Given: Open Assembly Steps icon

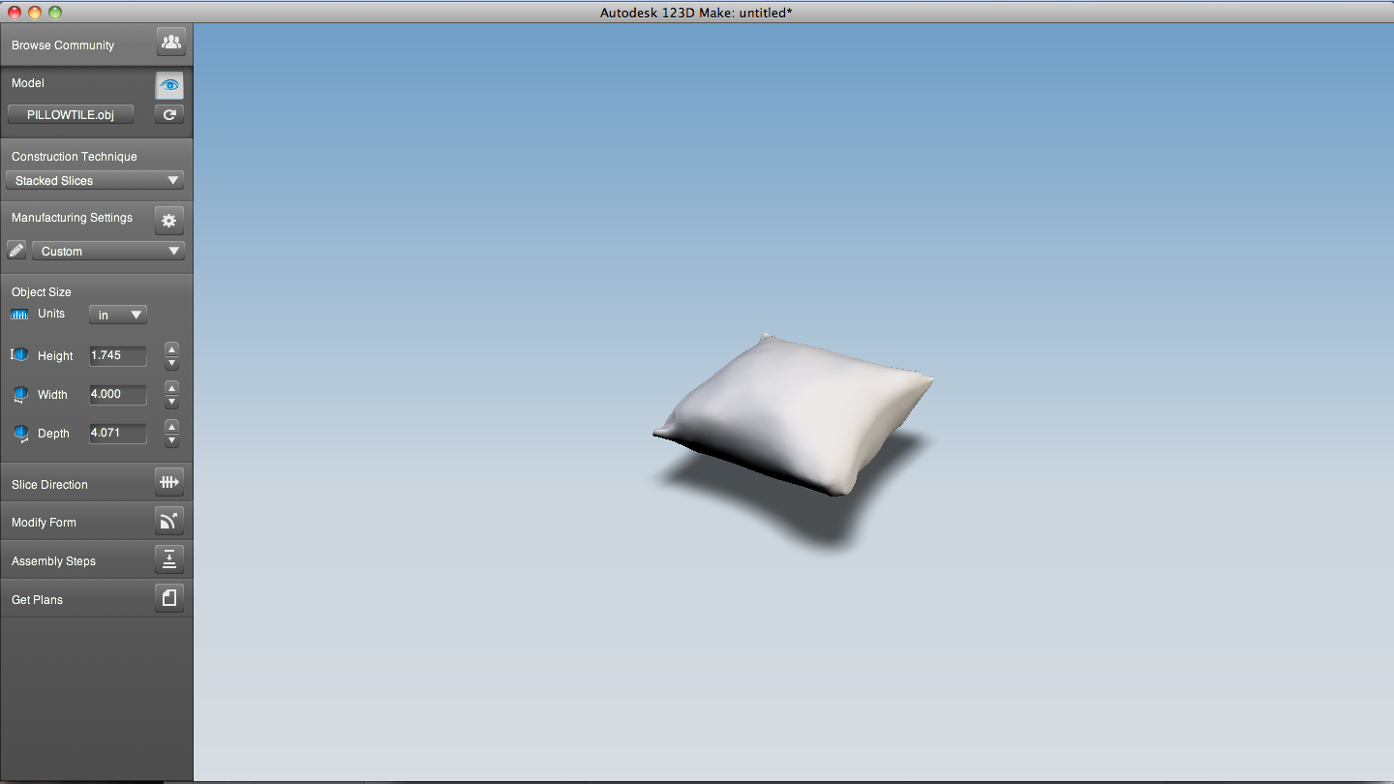Looking at the screenshot, I should pyautogui.click(x=169, y=559).
